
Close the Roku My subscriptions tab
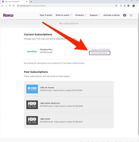pyautogui.click(x=27, y=2)
